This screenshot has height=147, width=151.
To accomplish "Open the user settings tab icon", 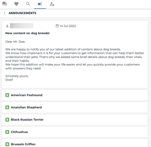I will [x=52, y=4].
